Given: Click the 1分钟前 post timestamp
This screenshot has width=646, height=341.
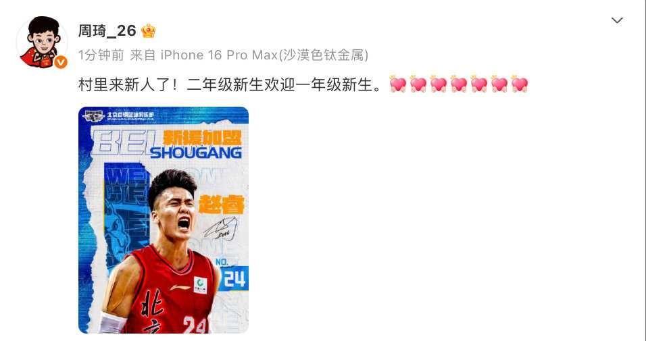Looking at the screenshot, I should 101,55.
